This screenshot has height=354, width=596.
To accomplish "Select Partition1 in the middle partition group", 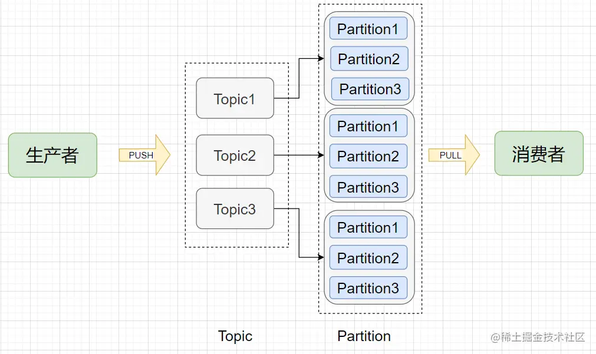I will point(368,126).
